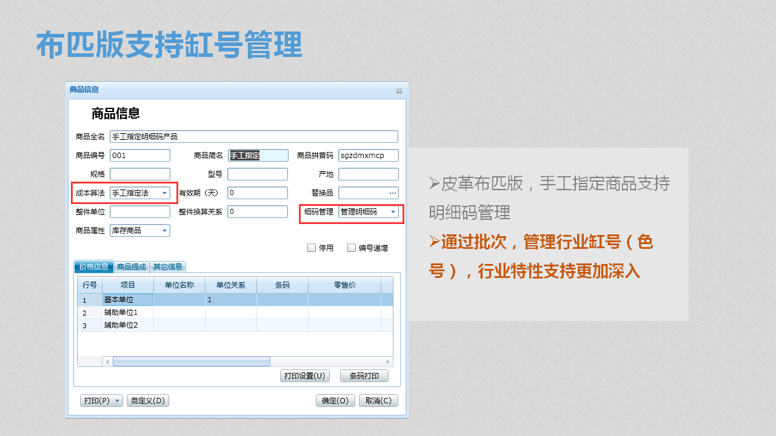
Task: Click the price grid horizontal scrollbar thumb
Action: coord(191,362)
